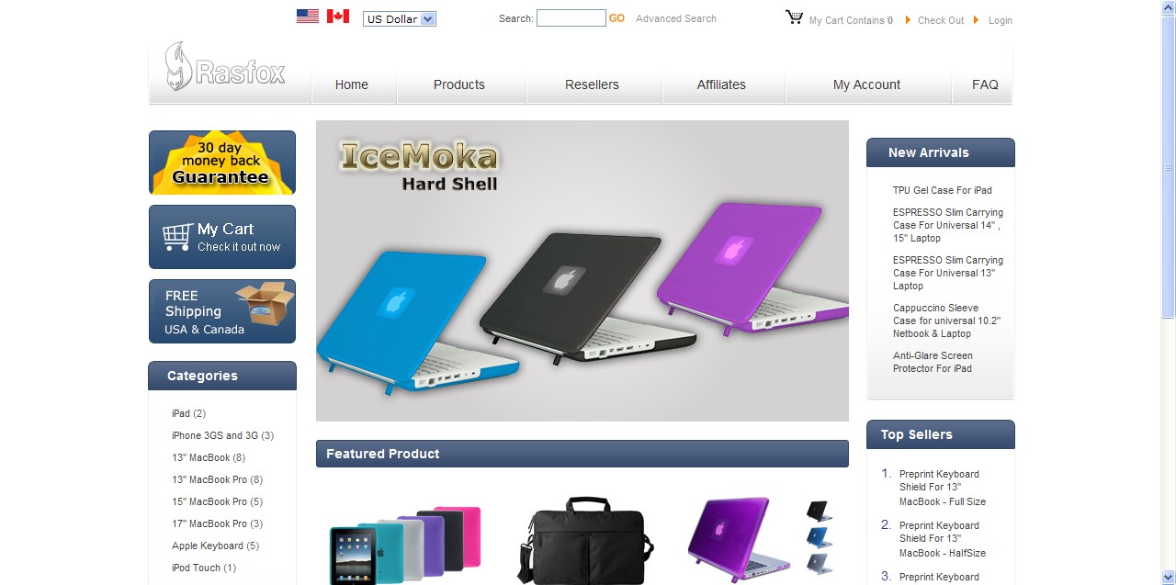This screenshot has height=585, width=1176.
Task: Open the Products navigation menu
Action: [x=459, y=84]
